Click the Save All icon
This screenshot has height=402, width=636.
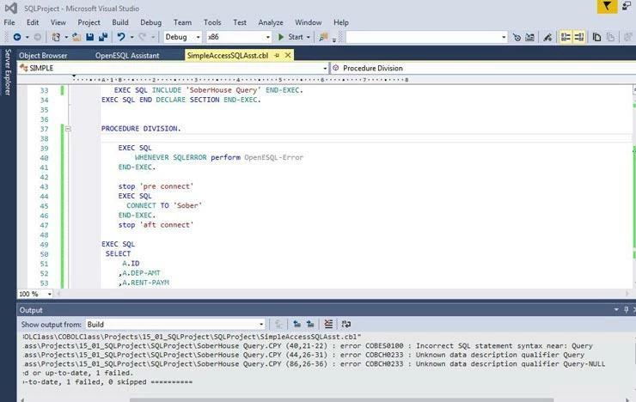coord(103,37)
